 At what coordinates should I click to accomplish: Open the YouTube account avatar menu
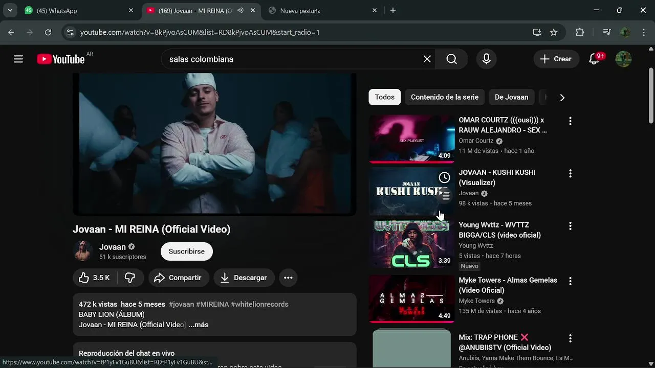(x=623, y=59)
